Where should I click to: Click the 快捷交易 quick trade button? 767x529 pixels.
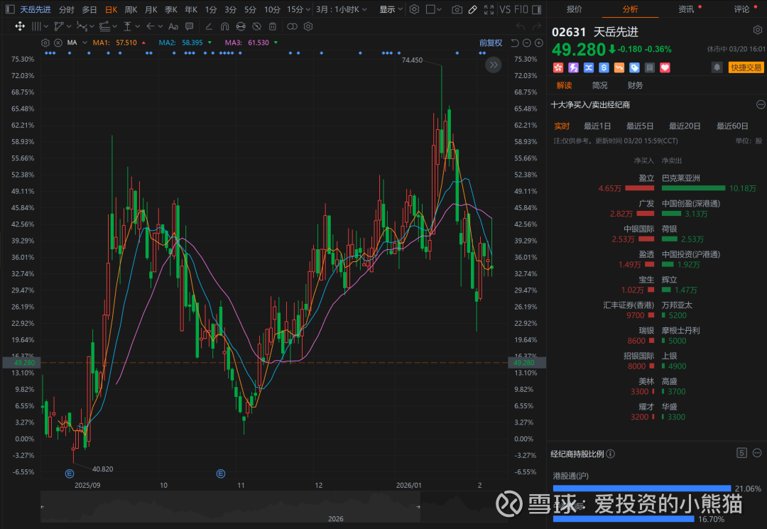[746, 67]
